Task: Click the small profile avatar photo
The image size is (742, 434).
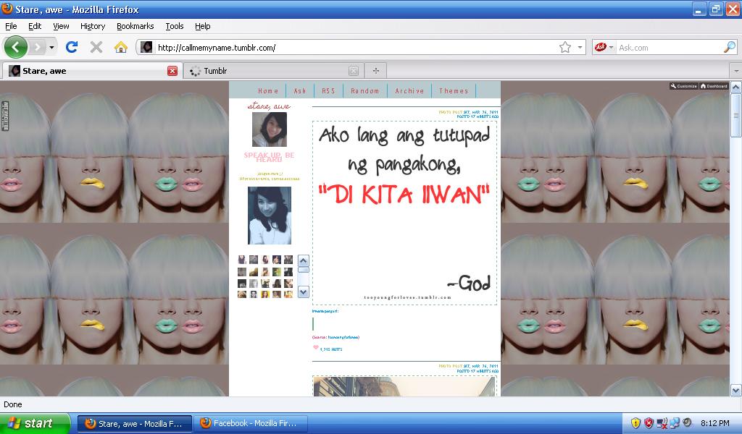Action: [270, 129]
